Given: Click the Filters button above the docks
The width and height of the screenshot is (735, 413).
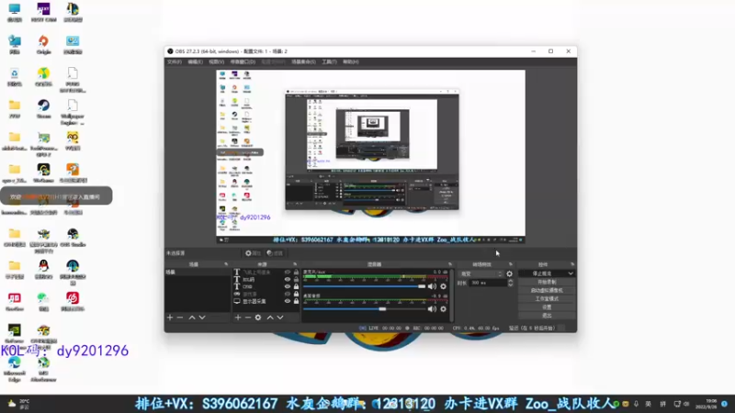Looking at the screenshot, I should (x=275, y=253).
